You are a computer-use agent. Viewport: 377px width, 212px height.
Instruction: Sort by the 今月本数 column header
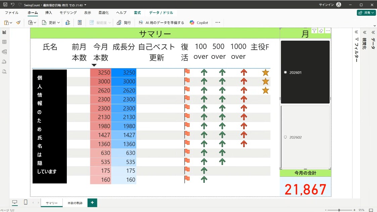(100, 52)
